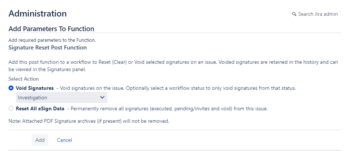Click the Signature Reset Post Function subheading
The height and width of the screenshot is (155, 347).
click(47, 48)
